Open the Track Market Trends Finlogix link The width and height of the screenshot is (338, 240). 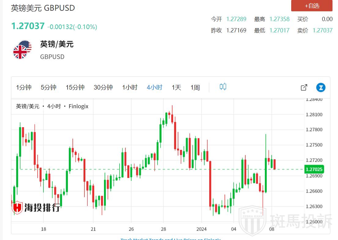tap(170, 239)
